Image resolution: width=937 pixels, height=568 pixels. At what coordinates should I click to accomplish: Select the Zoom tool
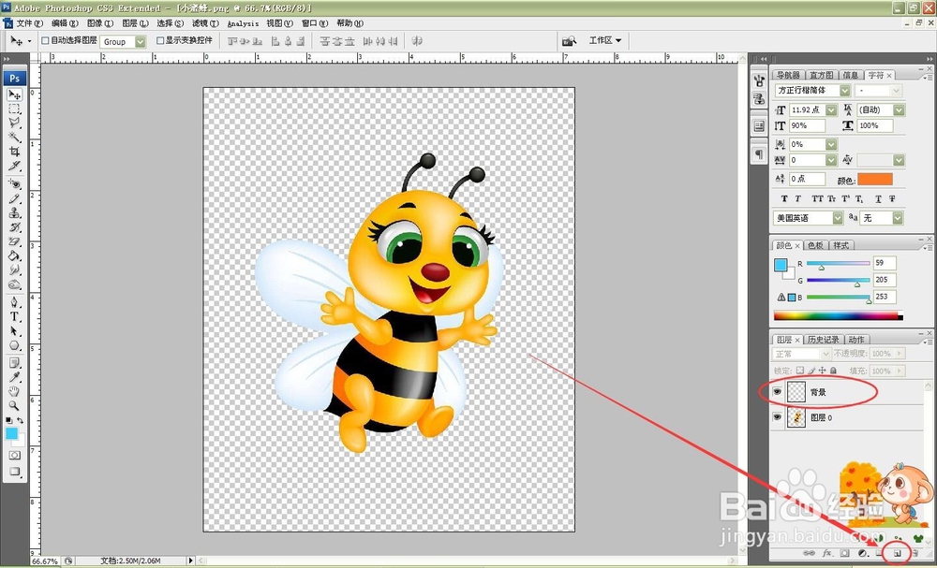point(14,406)
